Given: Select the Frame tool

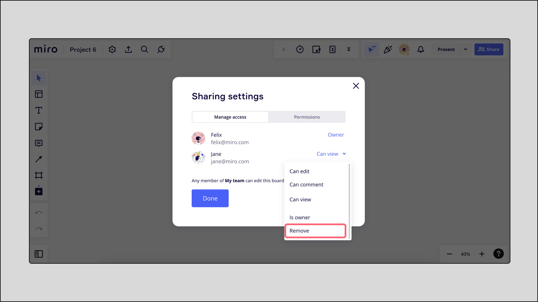Looking at the screenshot, I should click(x=39, y=175).
